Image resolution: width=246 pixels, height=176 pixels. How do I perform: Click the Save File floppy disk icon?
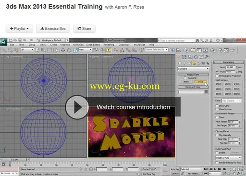[x=20, y=40]
